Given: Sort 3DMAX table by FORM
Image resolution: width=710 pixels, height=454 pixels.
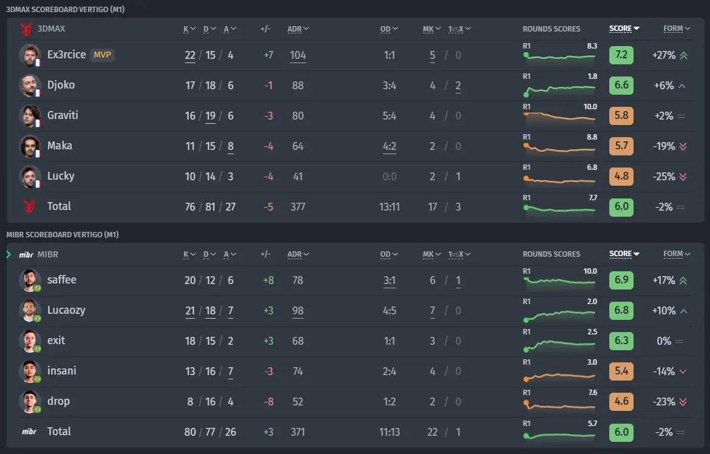Looking at the screenshot, I should [677, 29].
